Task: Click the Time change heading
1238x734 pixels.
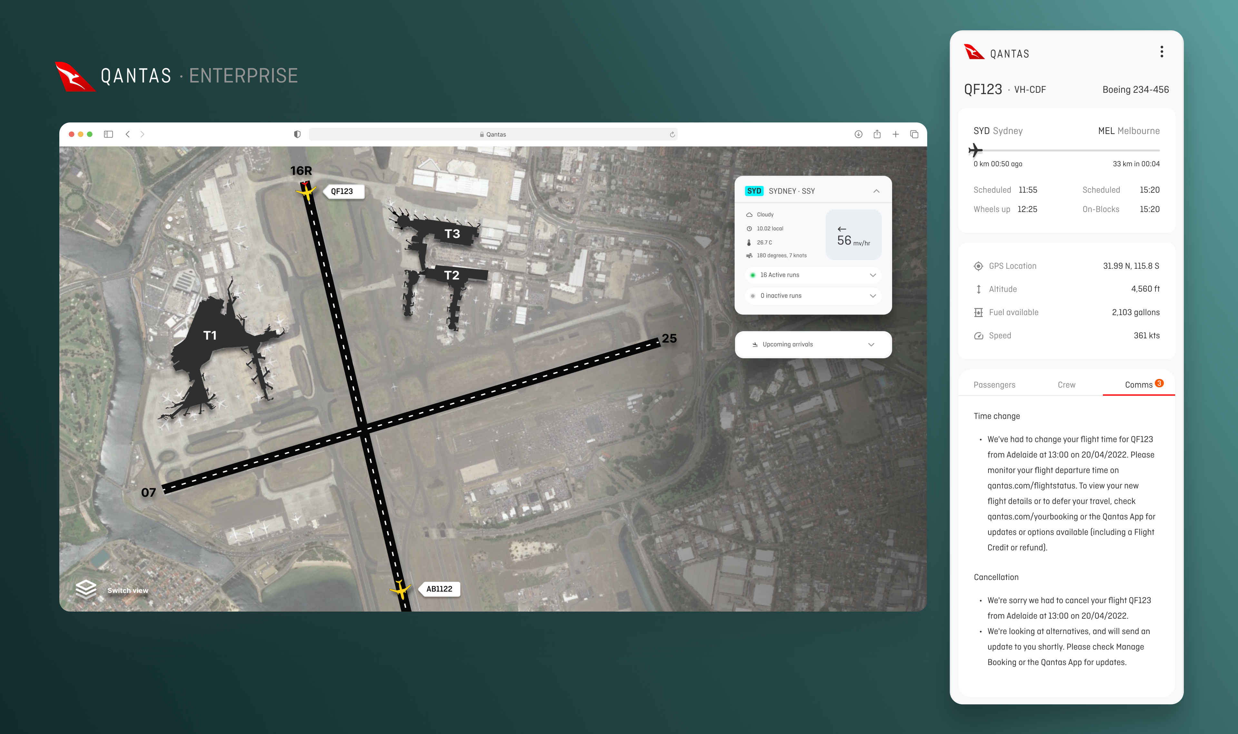Action: 997,416
